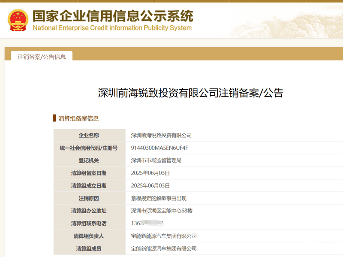The width and height of the screenshot is (343, 257).
Task: Click the Chinese site title in the header
Action: 113,15
